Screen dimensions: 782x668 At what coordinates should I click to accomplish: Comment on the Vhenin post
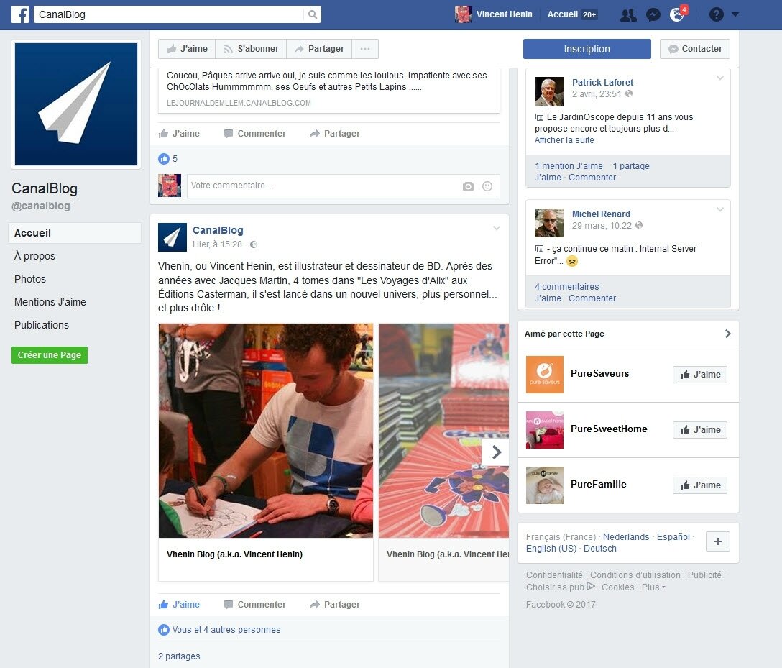click(255, 605)
